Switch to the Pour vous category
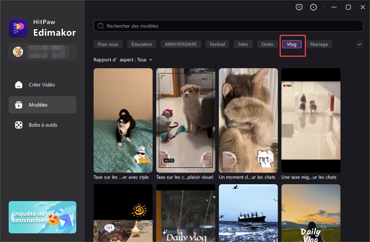The width and height of the screenshot is (370, 242). (108, 44)
